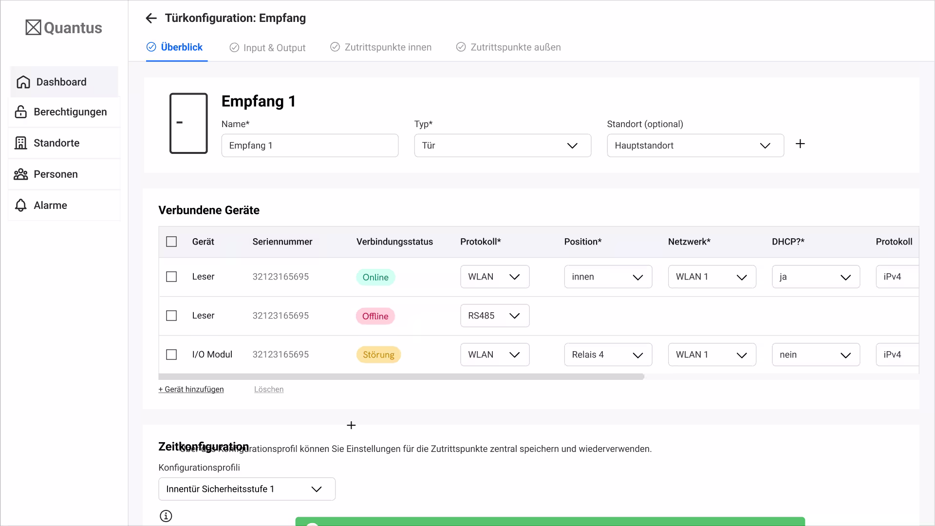The height and width of the screenshot is (526, 935).
Task: Open Berechtigungen in the sidebar
Action: pos(64,112)
